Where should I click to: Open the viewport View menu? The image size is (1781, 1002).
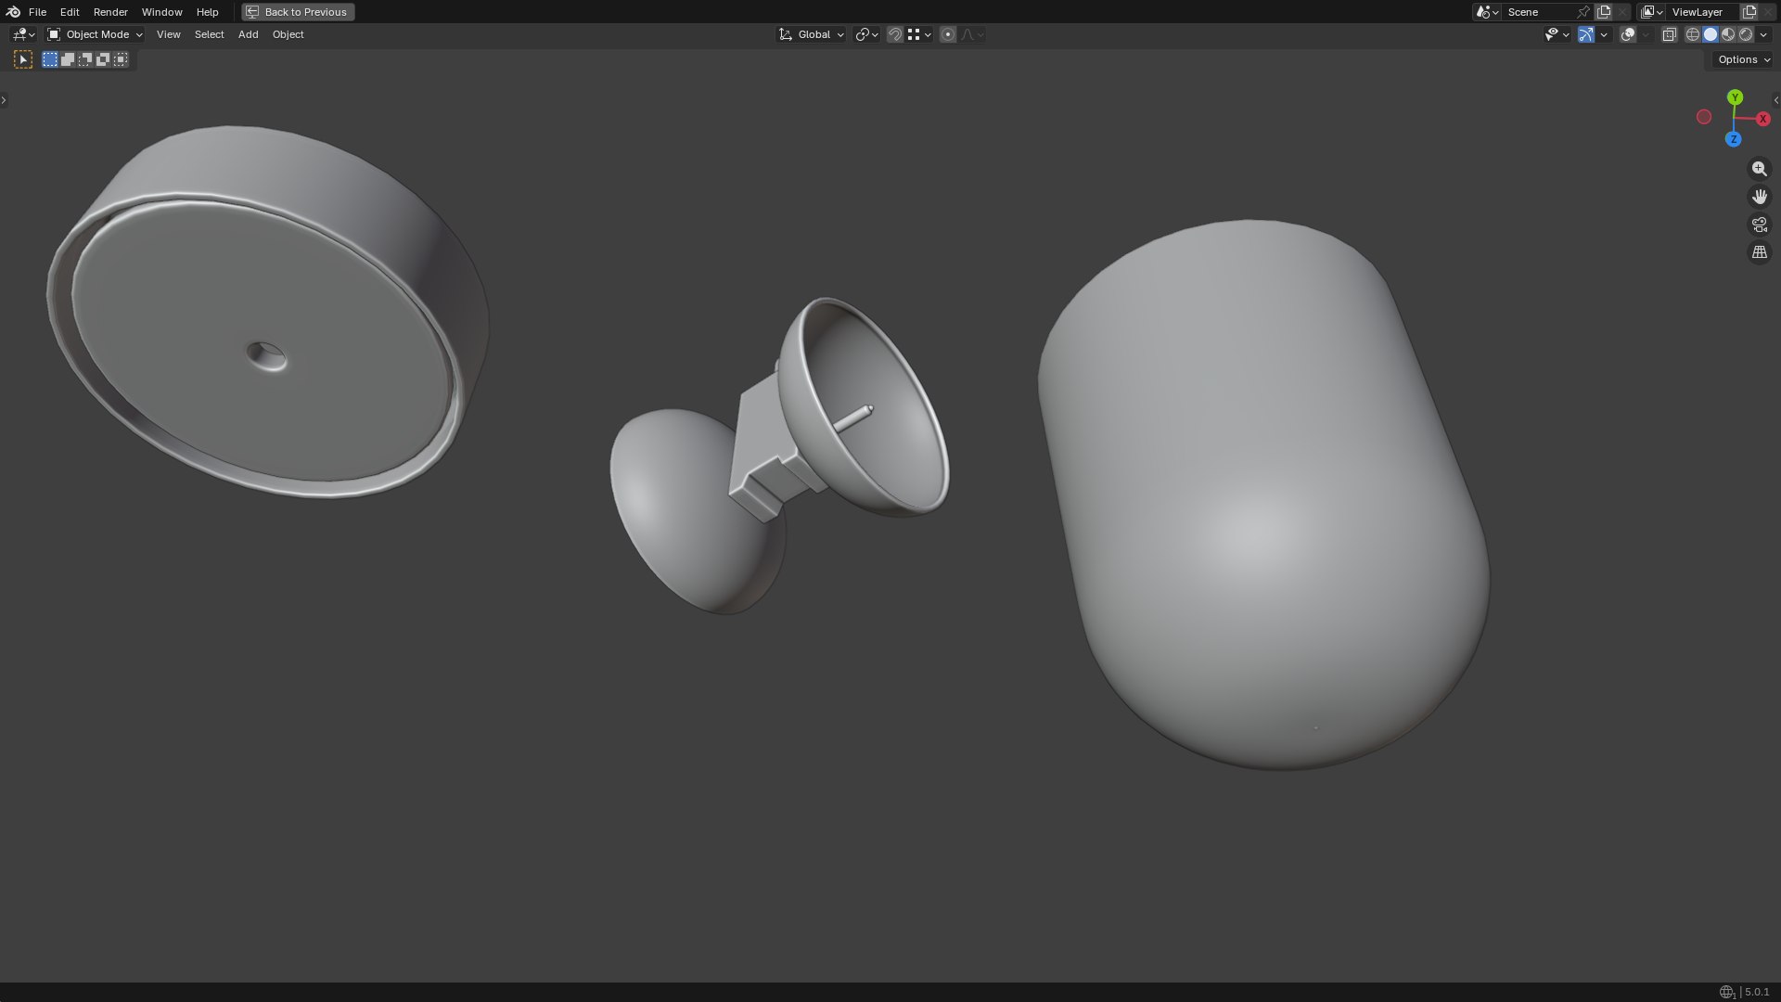click(x=168, y=34)
